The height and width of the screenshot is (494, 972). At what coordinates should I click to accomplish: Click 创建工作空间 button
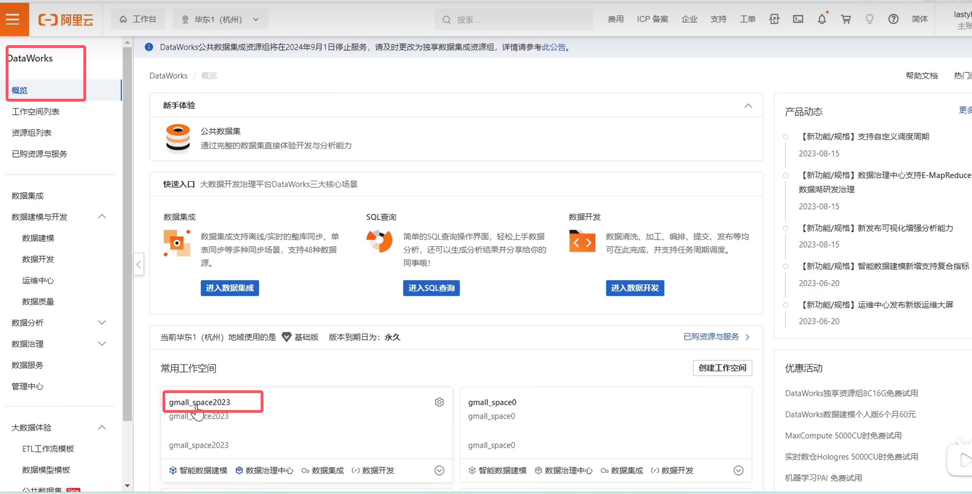click(722, 368)
